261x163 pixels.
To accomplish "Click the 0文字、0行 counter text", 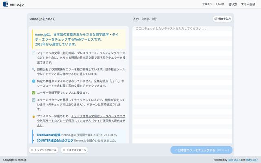I will coord(149,19).
